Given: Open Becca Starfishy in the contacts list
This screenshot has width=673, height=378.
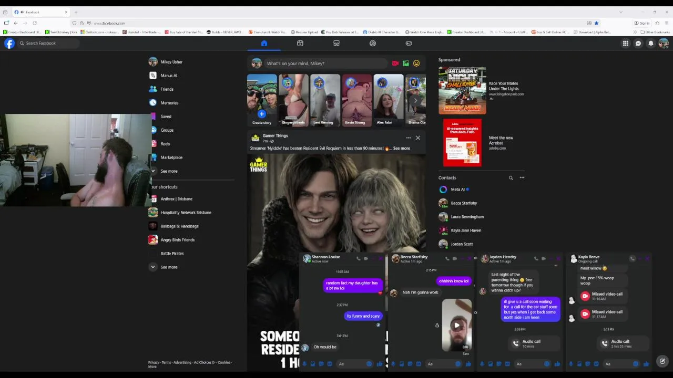Looking at the screenshot, I should 464,203.
